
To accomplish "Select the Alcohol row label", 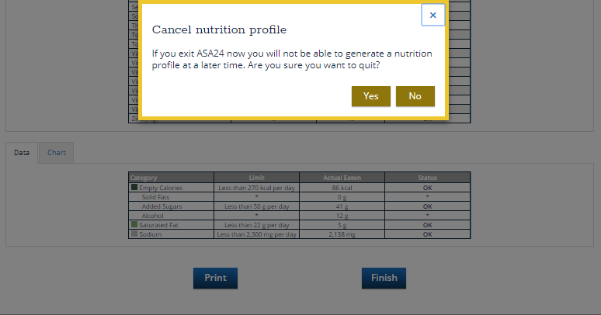I will (x=151, y=216).
